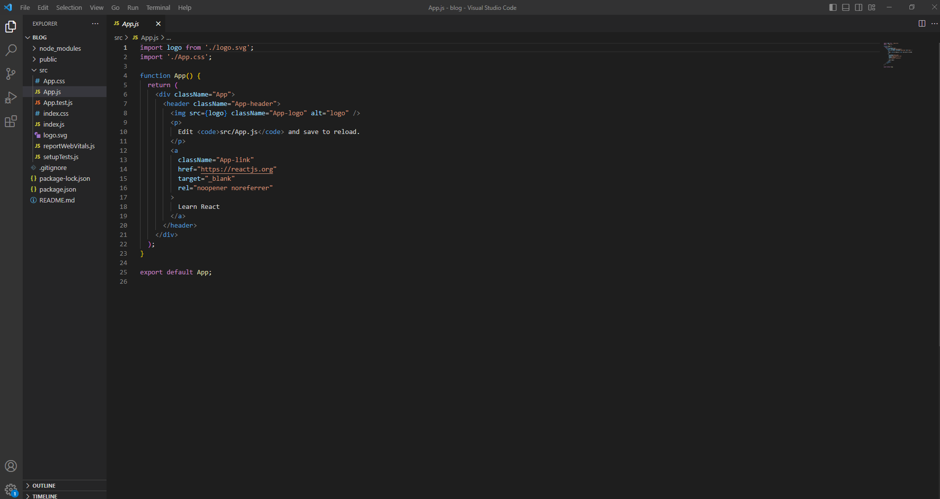Image resolution: width=940 pixels, height=499 pixels.
Task: Open index.css file
Action: point(65,113)
